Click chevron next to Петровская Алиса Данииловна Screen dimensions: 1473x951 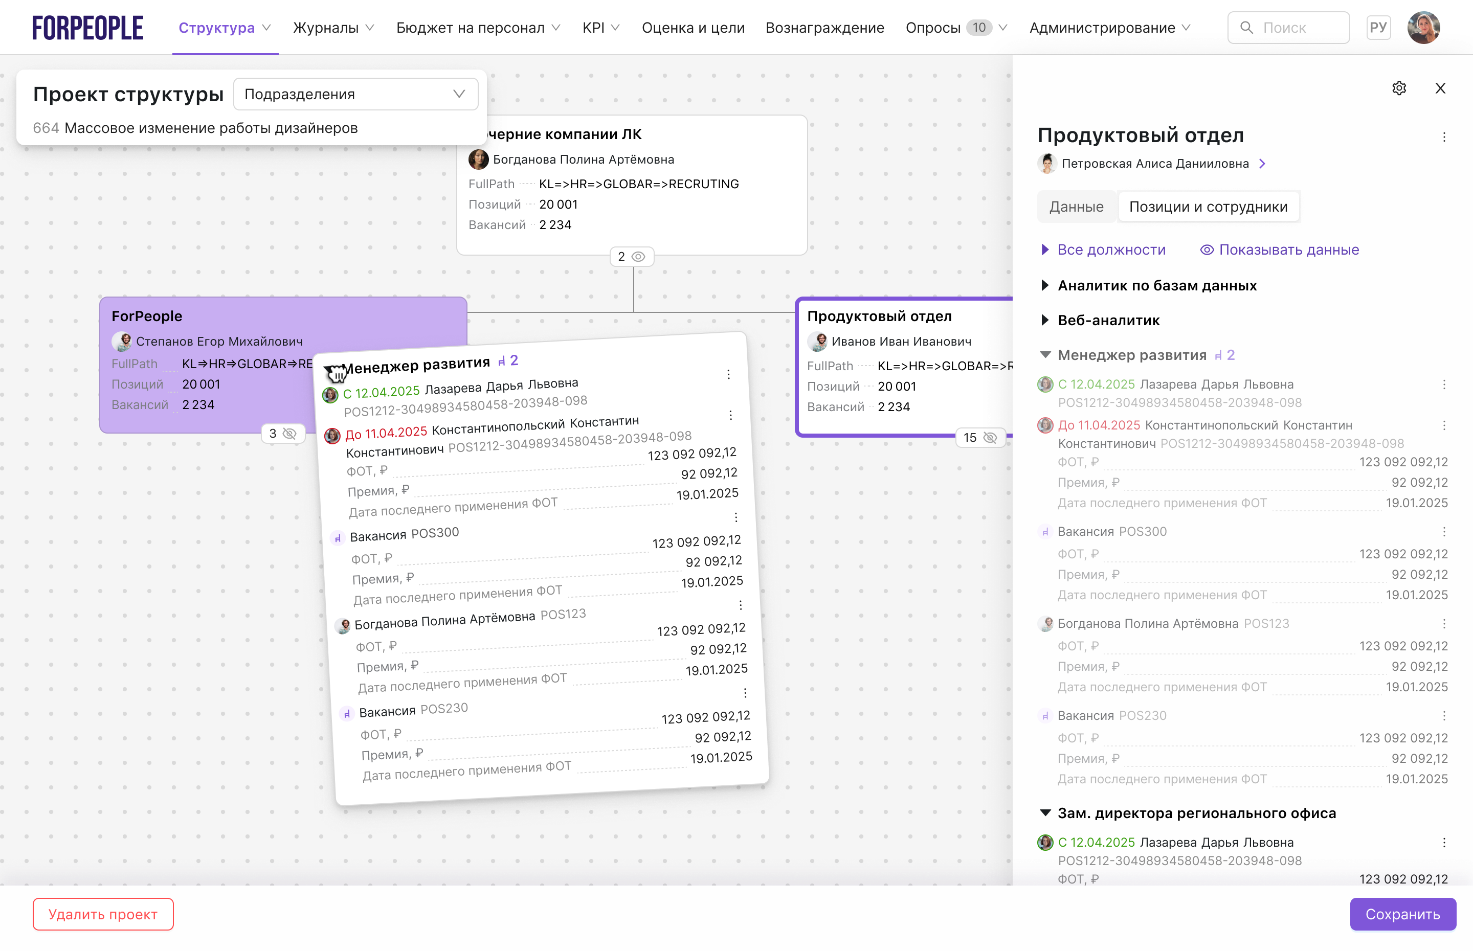pos(1262,164)
